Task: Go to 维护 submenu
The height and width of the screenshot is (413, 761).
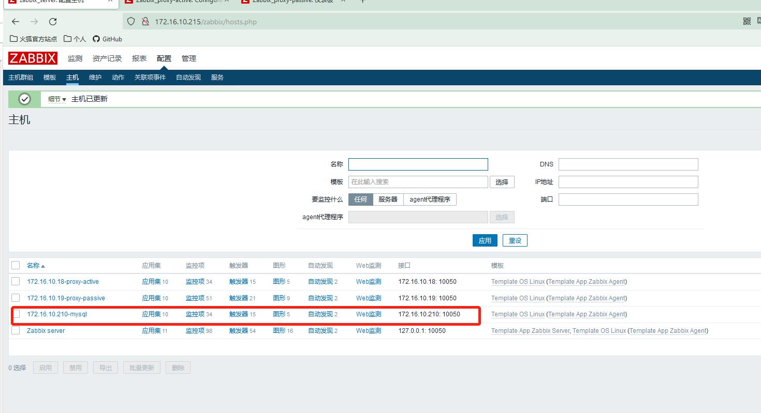Action: coord(95,78)
